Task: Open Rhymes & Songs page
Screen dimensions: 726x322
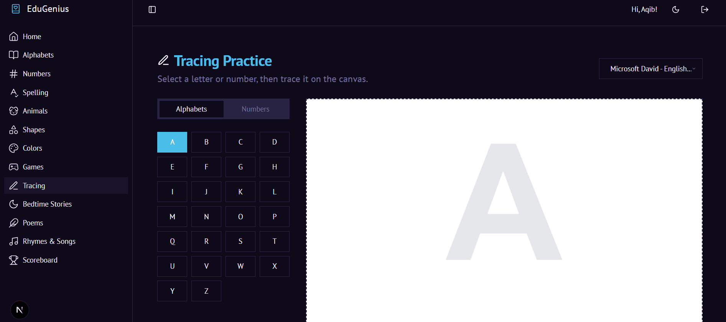Action: pyautogui.click(x=49, y=242)
